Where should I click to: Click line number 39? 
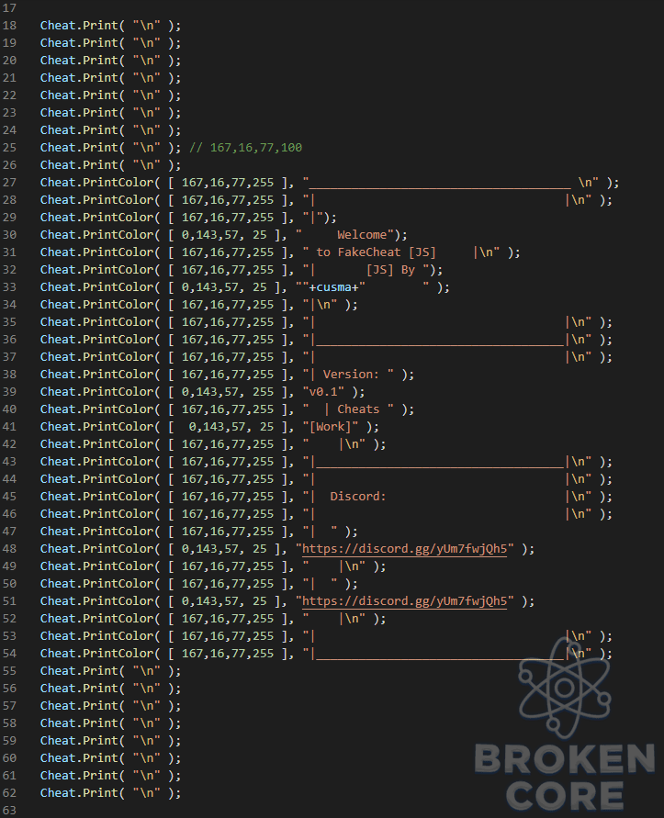coord(9,392)
